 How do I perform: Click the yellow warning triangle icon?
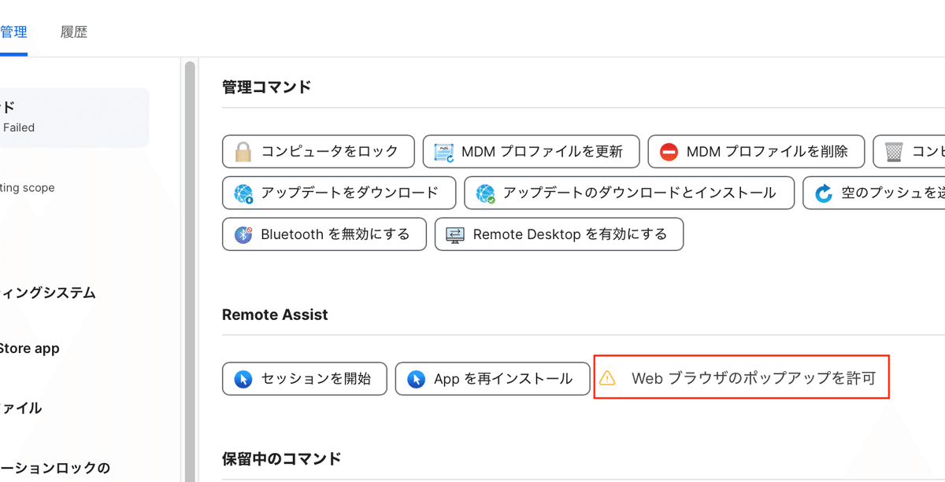click(x=607, y=378)
